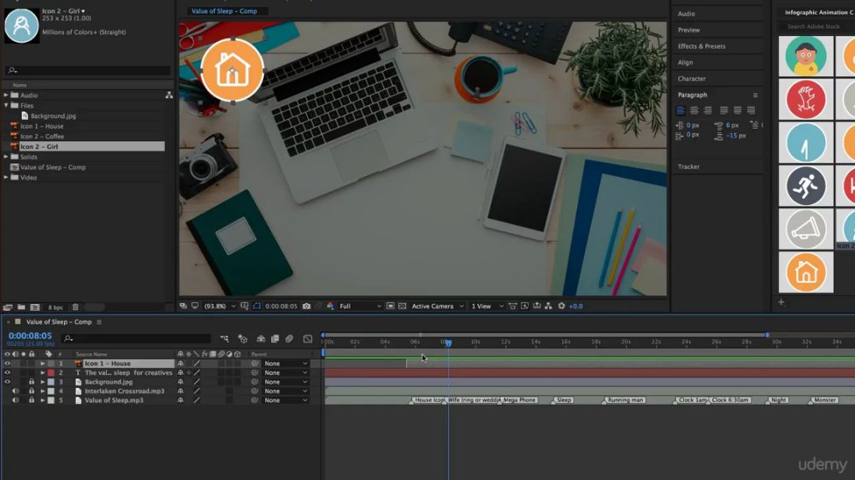Open magnification ratio dropdown 93.8%
Screen dimensions: 855x480
pyautogui.click(x=220, y=307)
